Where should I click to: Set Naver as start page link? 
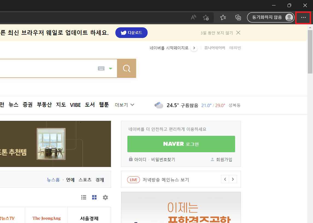[x=169, y=48]
